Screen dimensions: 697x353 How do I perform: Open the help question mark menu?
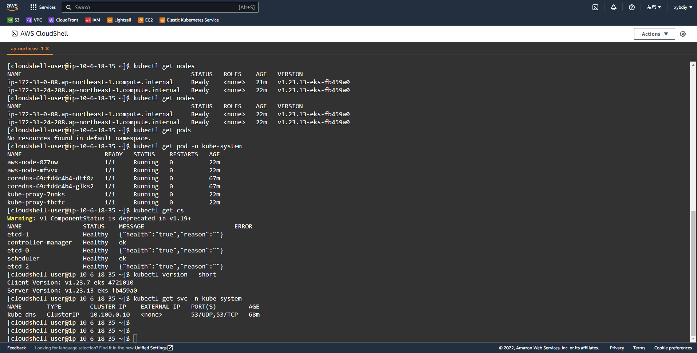click(x=632, y=7)
